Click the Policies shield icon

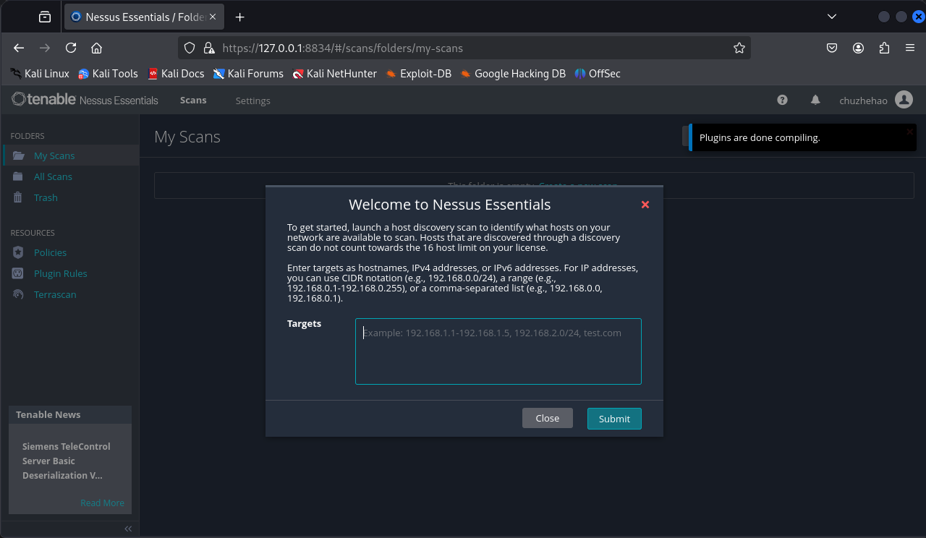coord(18,252)
